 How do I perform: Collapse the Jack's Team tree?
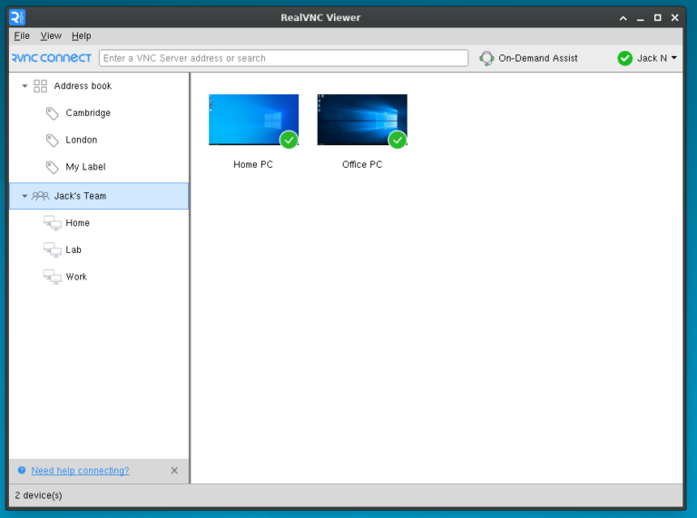point(25,196)
